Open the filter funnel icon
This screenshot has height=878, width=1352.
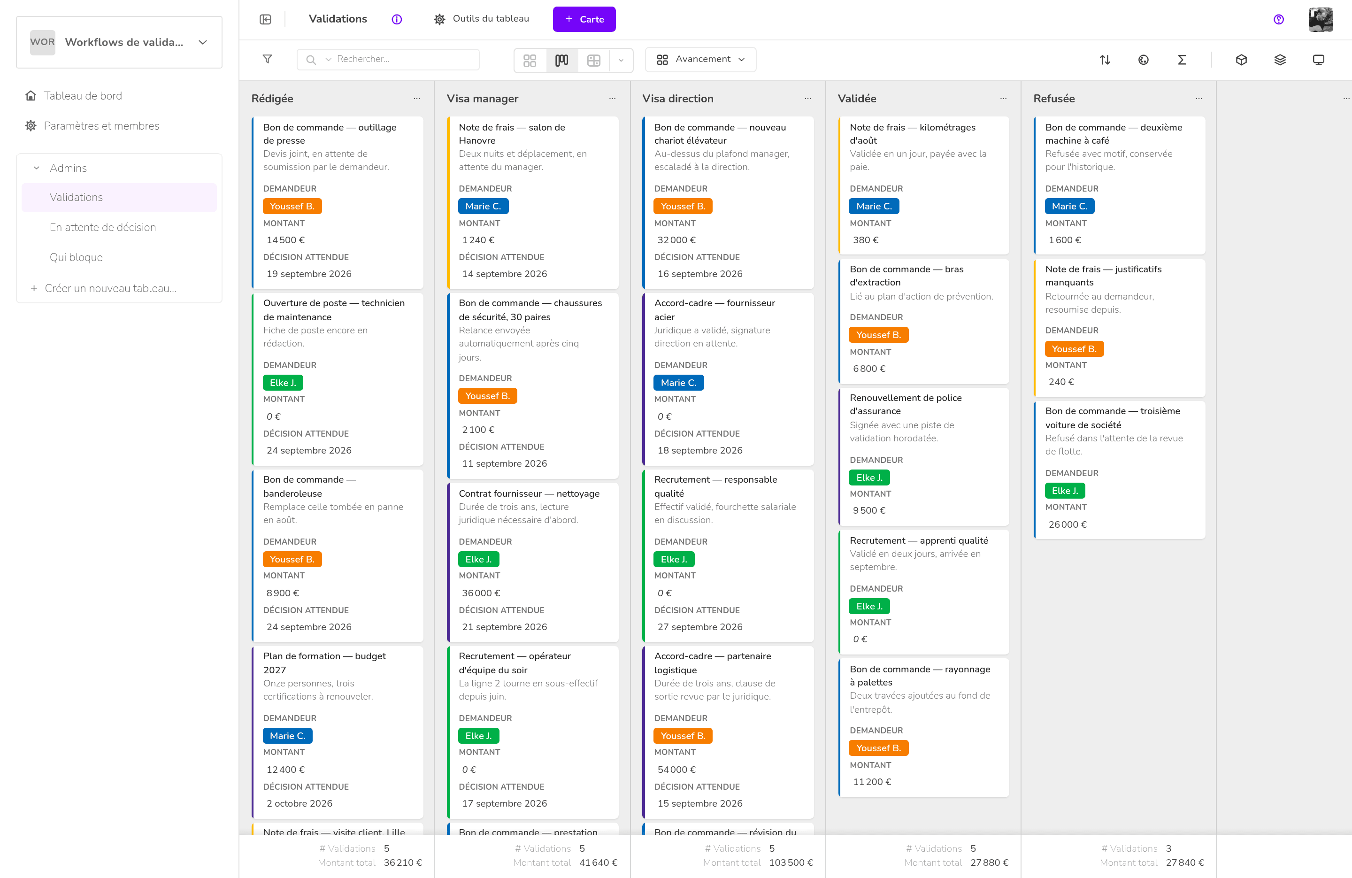tap(267, 59)
